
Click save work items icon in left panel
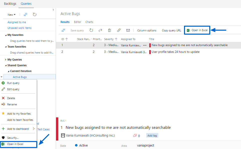click(x=25, y=15)
